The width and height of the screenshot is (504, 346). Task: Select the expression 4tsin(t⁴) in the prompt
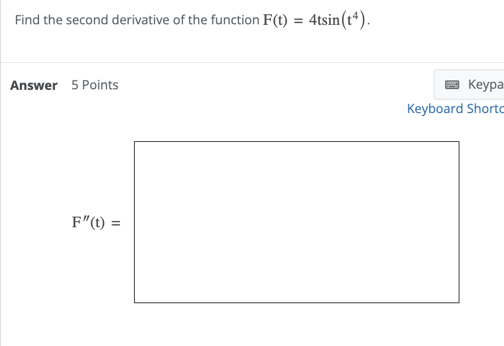click(x=337, y=19)
